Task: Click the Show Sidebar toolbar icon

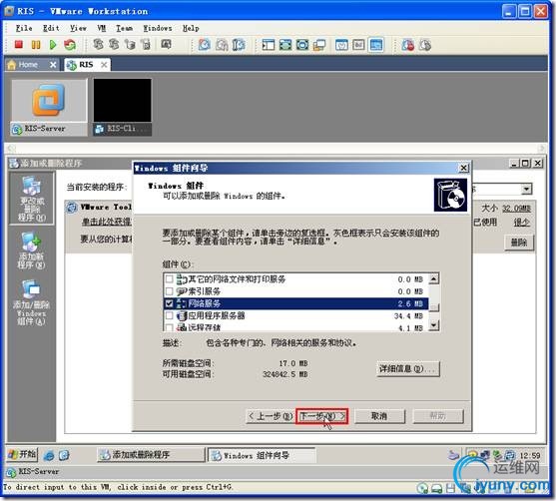Action: click(269, 45)
